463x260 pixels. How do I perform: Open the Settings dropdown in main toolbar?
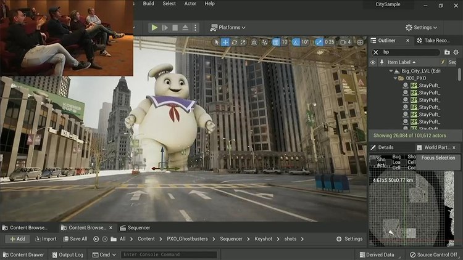(422, 28)
